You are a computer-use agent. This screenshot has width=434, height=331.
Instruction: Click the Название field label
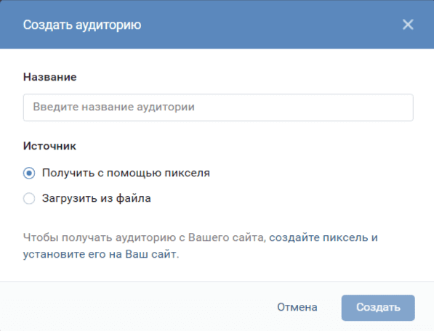tap(50, 77)
